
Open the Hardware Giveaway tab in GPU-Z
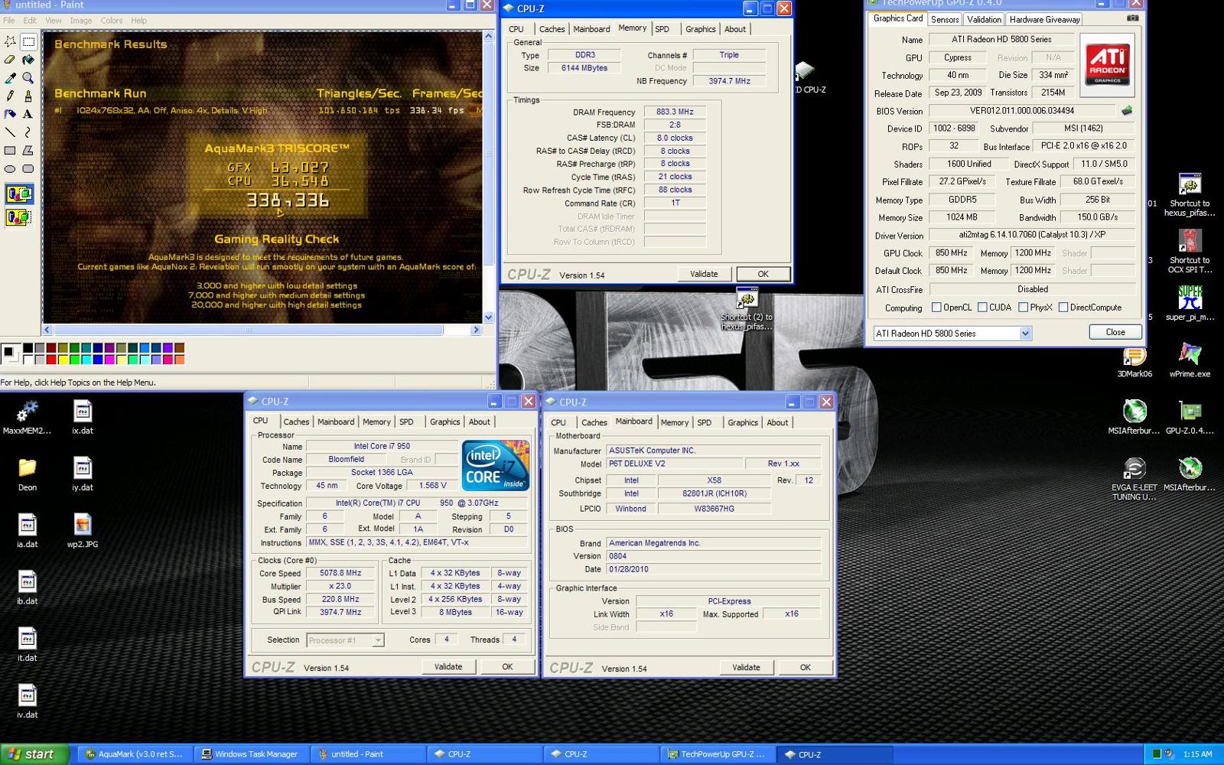1044,19
